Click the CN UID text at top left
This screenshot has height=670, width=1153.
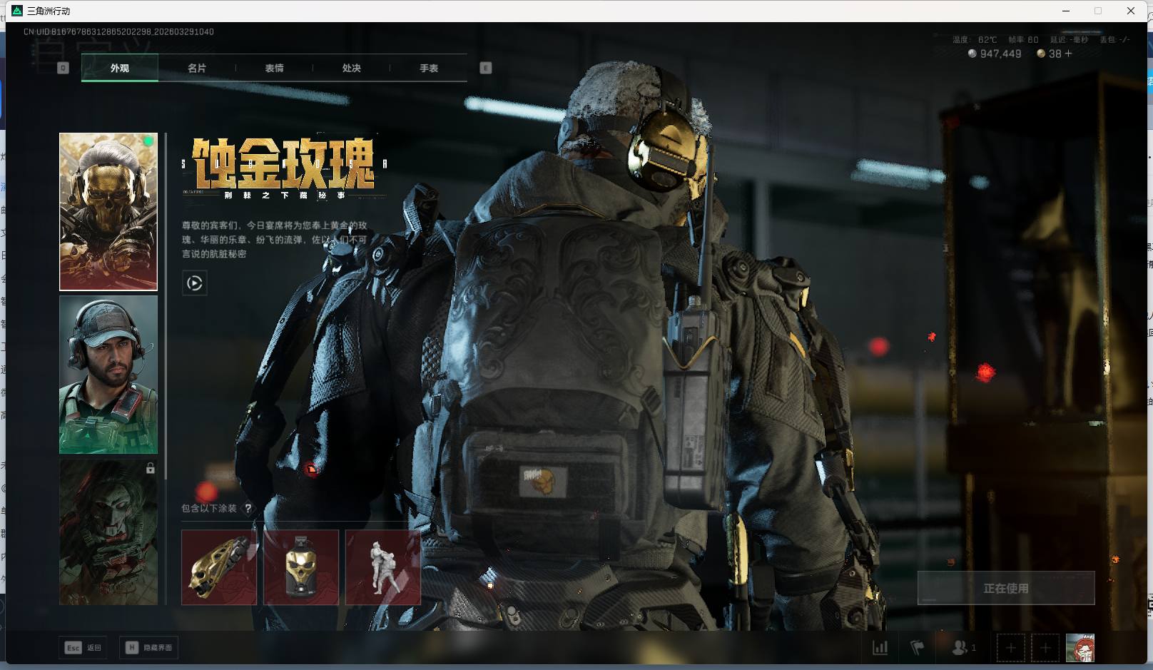[118, 32]
